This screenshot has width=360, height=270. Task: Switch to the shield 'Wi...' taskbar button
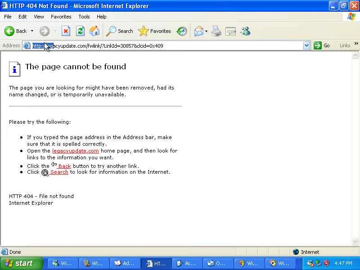click(249, 264)
